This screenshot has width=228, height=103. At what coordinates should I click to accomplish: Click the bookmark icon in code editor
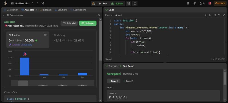click(x=210, y=15)
